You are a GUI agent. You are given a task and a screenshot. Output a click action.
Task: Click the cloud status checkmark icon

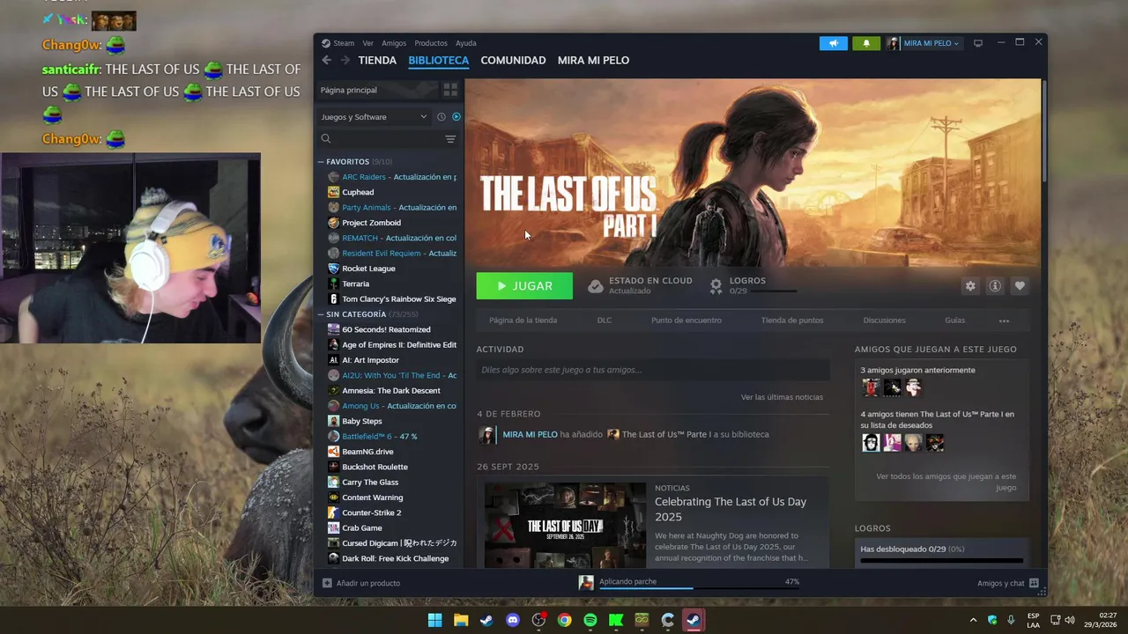tap(596, 286)
